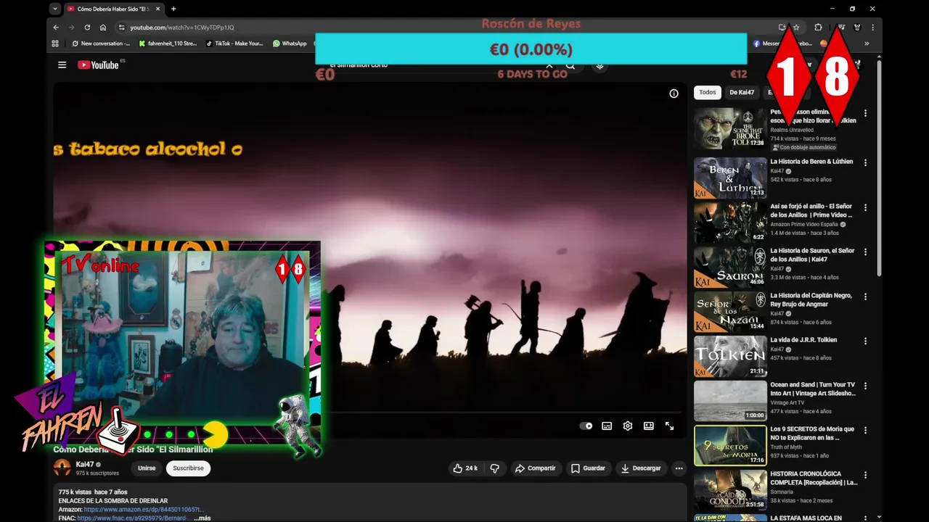Open the "La vida de J.R.R. Tolkien" thumbnail
The height and width of the screenshot is (522, 929).
(x=730, y=356)
